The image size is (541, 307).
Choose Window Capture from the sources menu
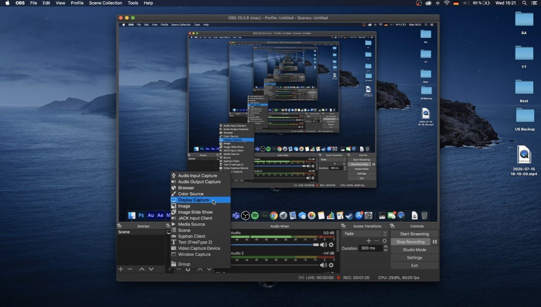pos(194,255)
